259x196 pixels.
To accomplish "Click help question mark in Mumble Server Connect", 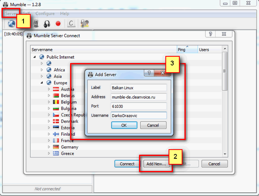I will point(210,34).
